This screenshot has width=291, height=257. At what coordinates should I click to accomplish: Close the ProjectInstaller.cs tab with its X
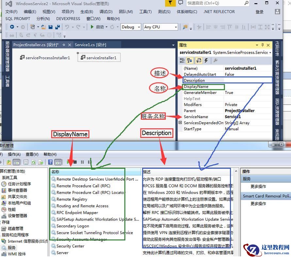click(x=70, y=45)
